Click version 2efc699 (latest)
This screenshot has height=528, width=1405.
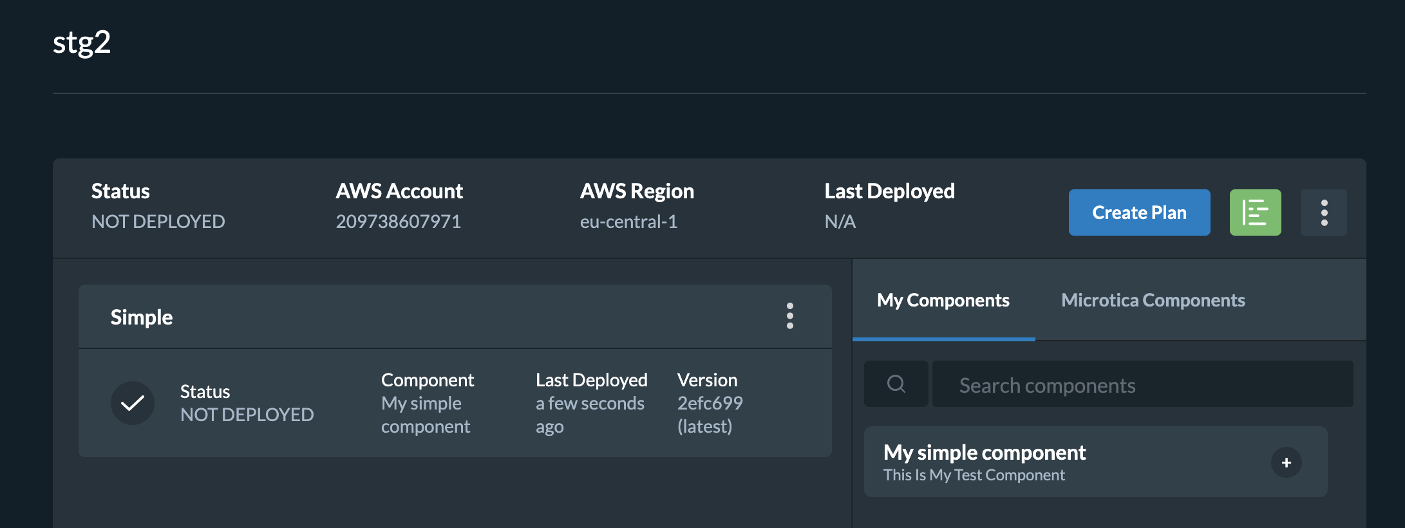tap(710, 415)
